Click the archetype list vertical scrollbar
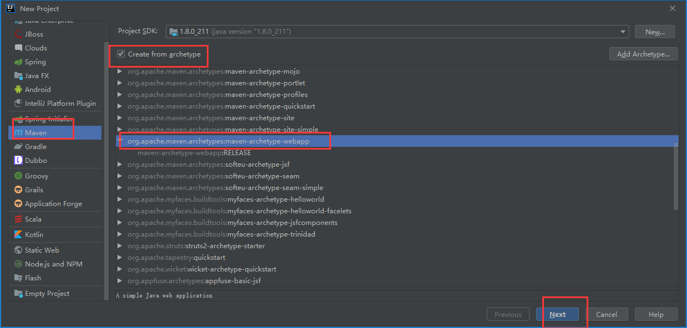Viewport: 687px width, 328px height. (675, 176)
